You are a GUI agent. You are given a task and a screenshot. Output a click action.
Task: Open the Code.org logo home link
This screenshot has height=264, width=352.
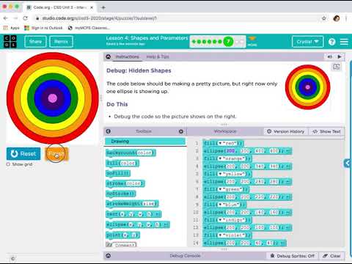click(x=10, y=41)
